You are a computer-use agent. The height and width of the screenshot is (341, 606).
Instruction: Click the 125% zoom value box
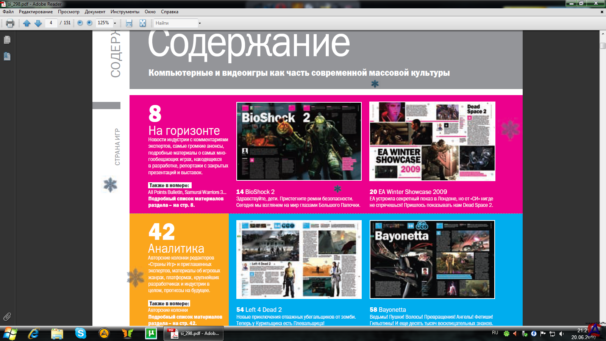click(103, 23)
